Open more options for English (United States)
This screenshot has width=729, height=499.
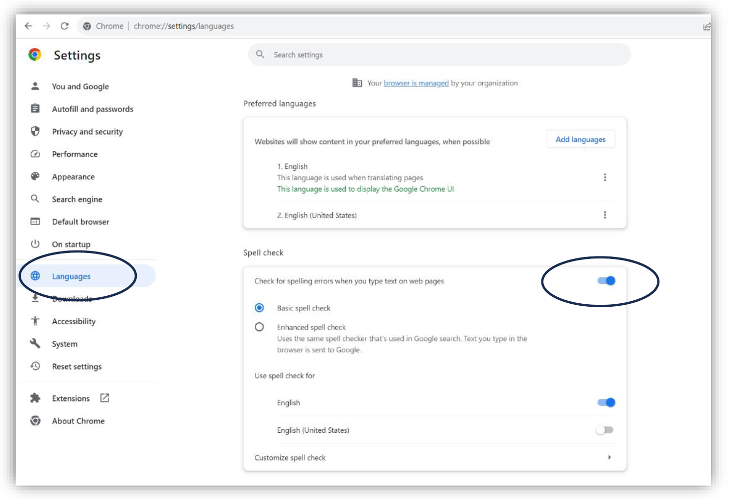click(605, 215)
